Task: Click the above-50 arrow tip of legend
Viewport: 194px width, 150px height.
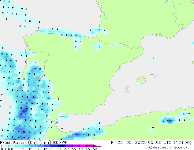Action: [97, 146]
